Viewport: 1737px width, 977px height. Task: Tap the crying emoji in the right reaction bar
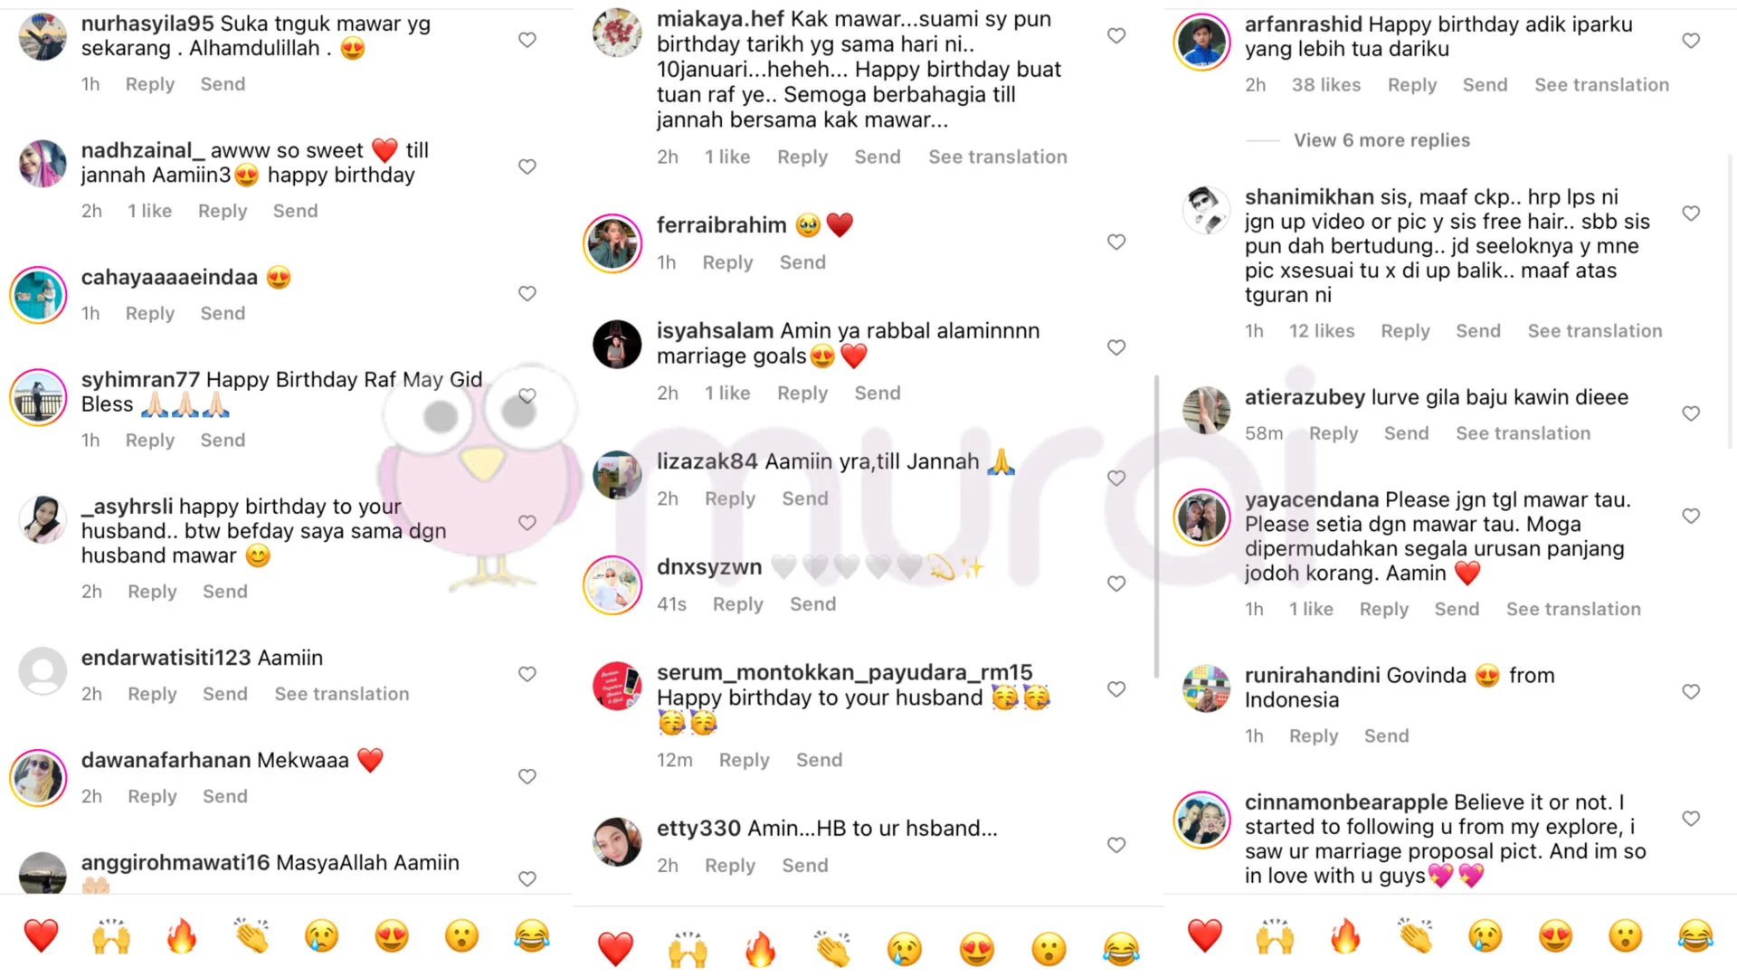(1485, 936)
